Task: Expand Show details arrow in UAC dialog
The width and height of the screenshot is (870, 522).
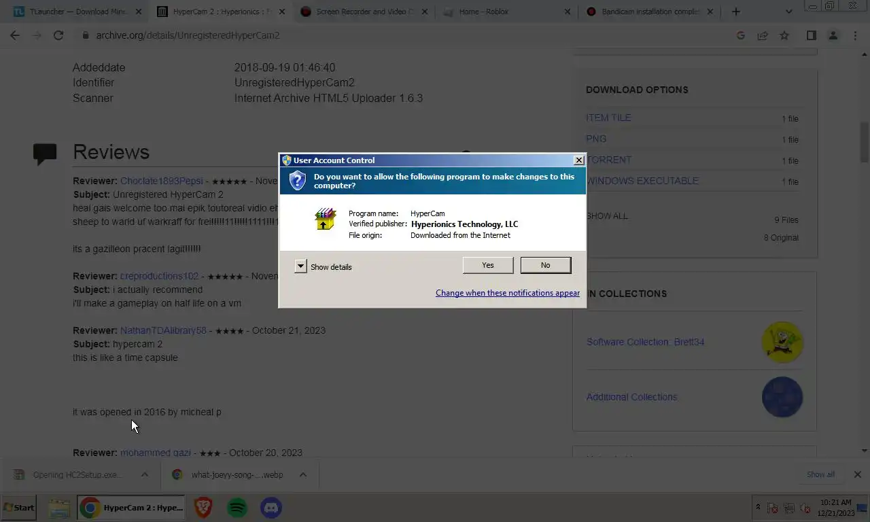Action: [300, 266]
